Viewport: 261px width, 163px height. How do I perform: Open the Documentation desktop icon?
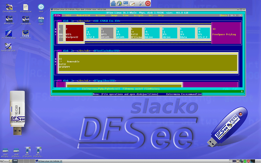9,8
